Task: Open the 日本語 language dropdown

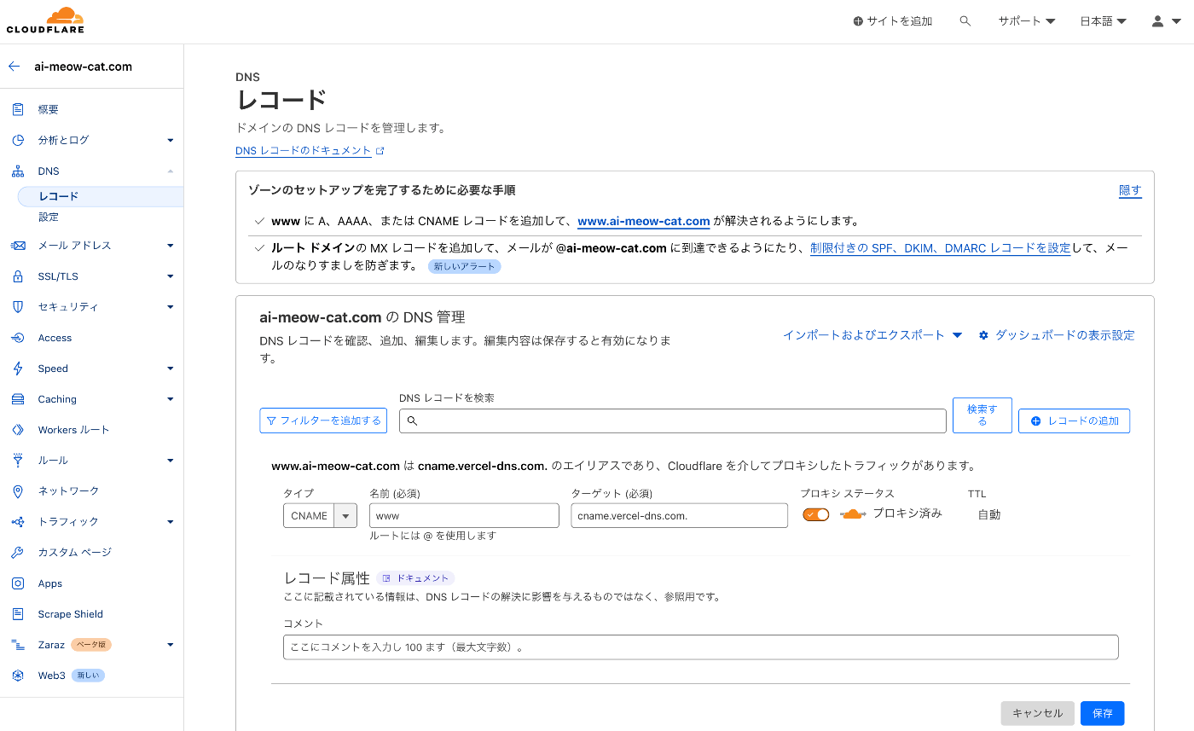Action: (1104, 21)
